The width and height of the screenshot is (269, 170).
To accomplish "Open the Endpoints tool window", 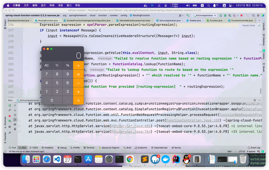I will pos(141,148).
